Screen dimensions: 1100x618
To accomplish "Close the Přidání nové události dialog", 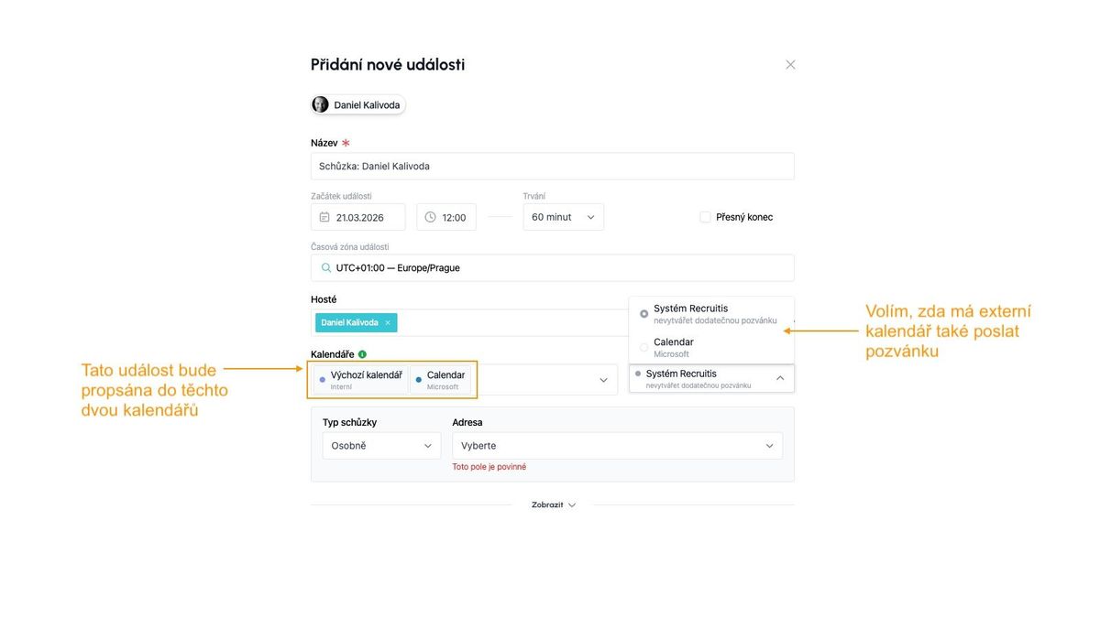I will point(790,65).
